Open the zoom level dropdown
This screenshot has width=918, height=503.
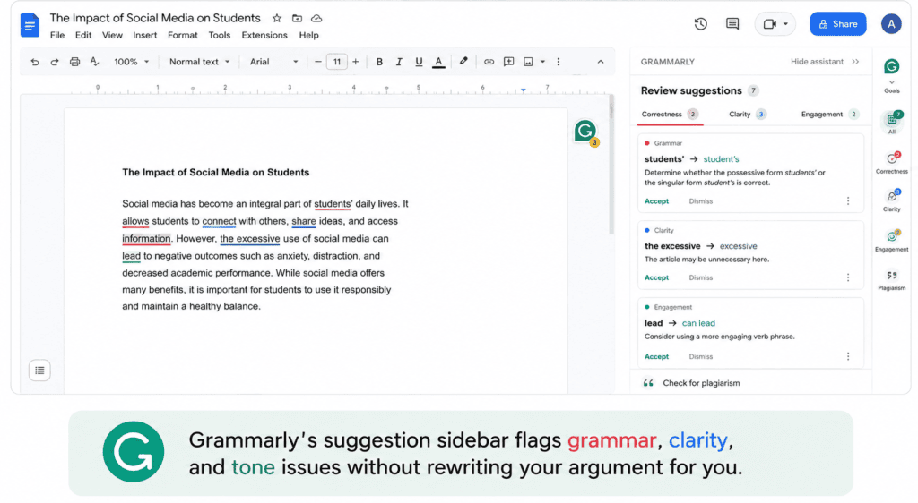pyautogui.click(x=131, y=62)
